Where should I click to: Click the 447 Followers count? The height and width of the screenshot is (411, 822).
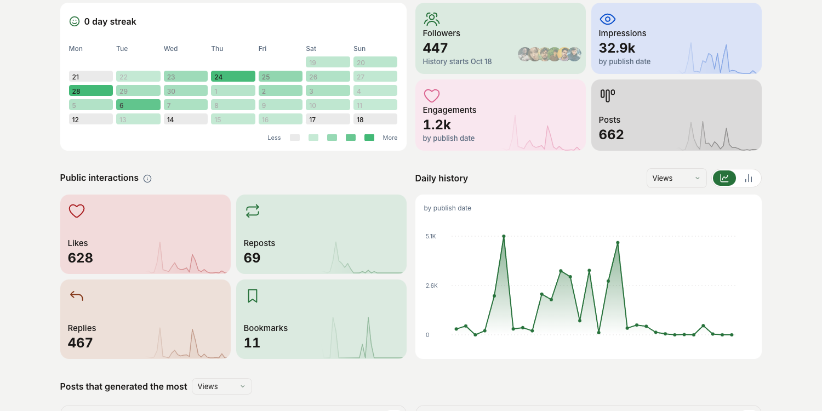436,48
